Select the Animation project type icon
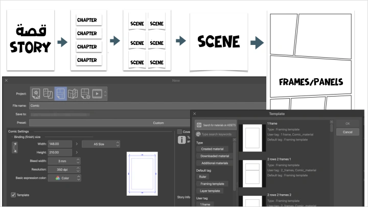 97,94
